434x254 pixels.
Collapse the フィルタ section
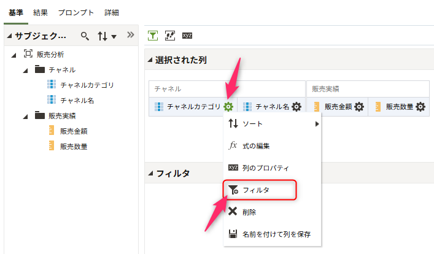(x=150, y=173)
